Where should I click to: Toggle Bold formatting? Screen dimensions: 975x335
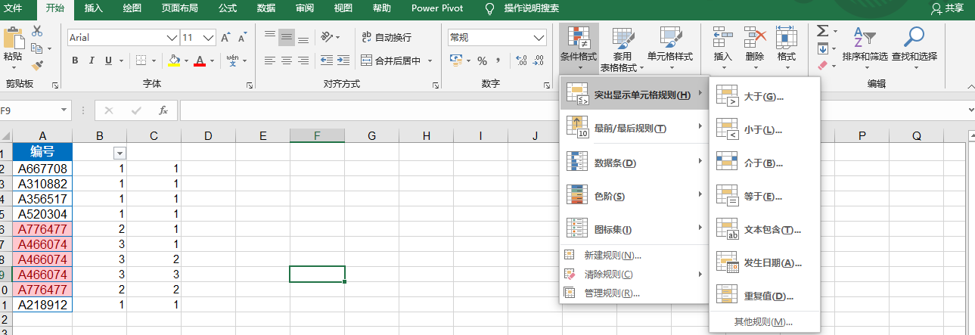point(75,60)
